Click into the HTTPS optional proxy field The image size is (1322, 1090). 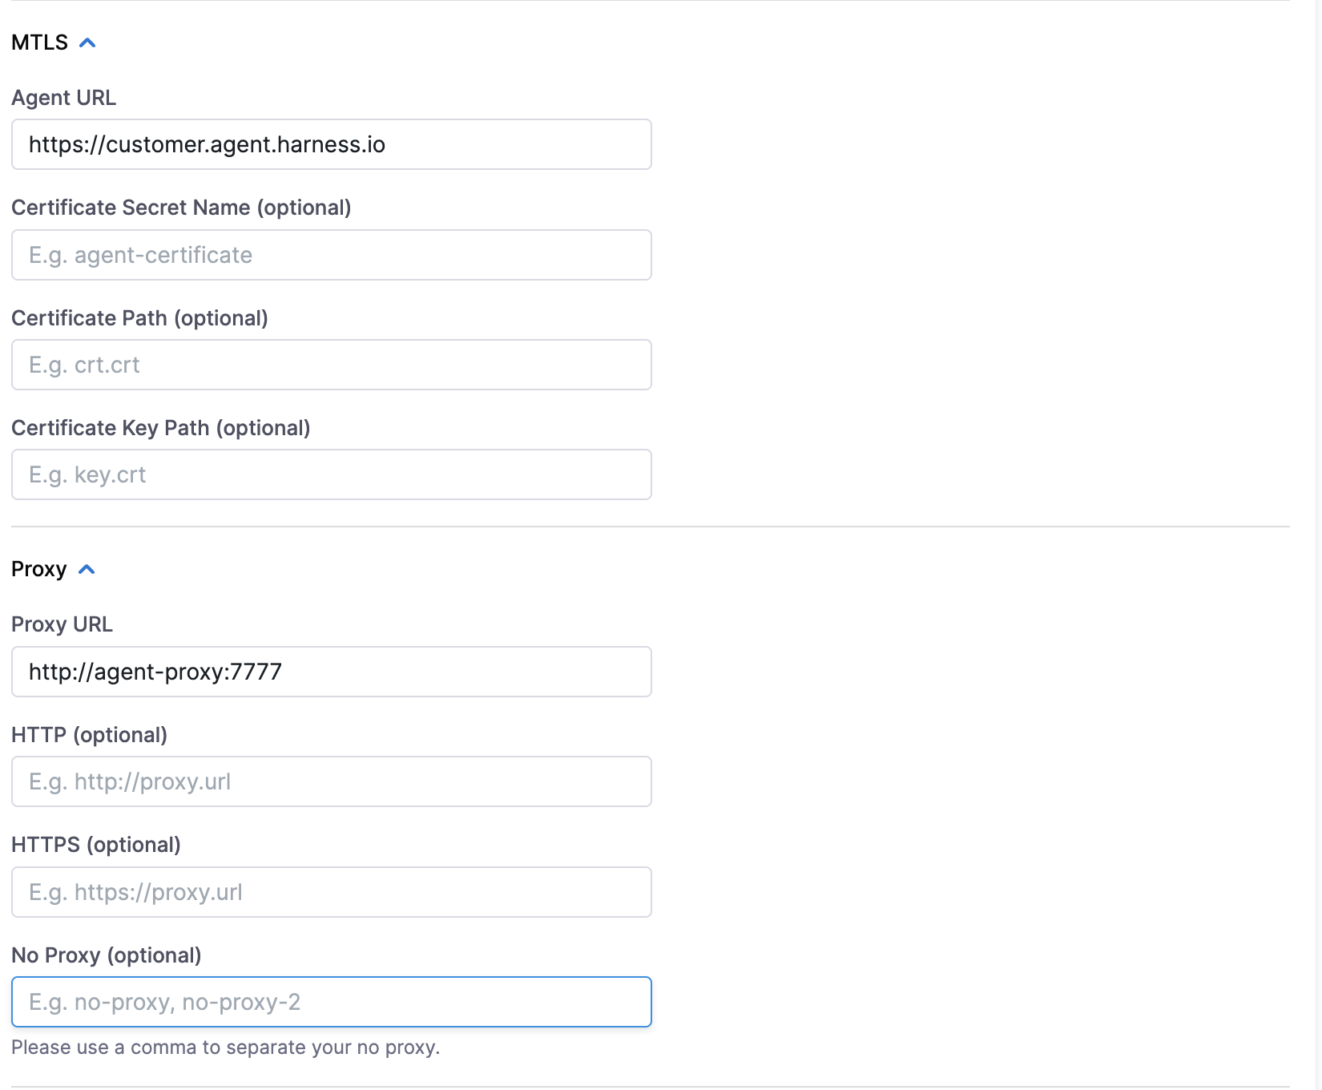point(331,892)
